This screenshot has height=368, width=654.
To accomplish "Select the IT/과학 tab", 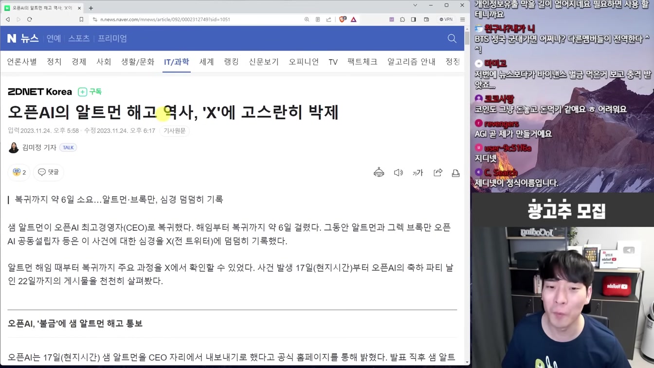I will (x=176, y=62).
